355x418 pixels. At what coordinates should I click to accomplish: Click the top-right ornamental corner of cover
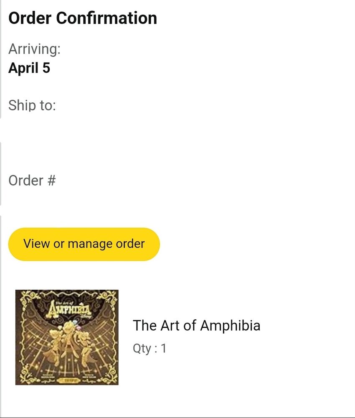(x=108, y=300)
